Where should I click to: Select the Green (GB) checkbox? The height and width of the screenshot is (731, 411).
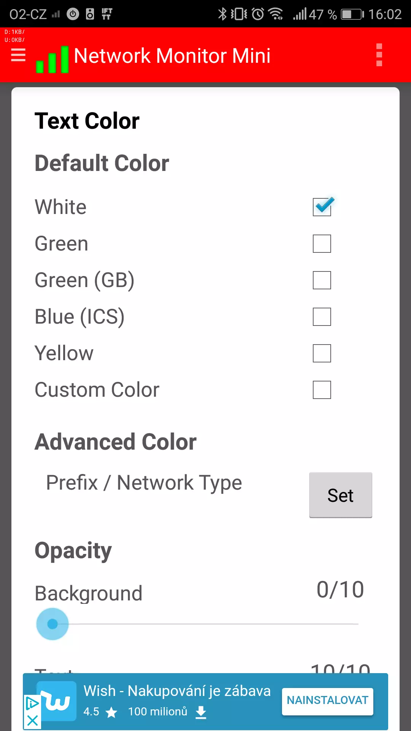[322, 280]
